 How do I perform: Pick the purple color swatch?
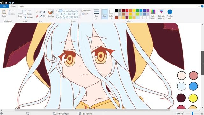[148, 11]
